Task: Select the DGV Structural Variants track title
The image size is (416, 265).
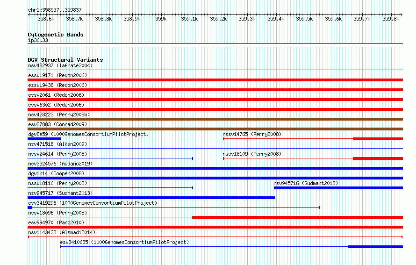Action: (65, 60)
